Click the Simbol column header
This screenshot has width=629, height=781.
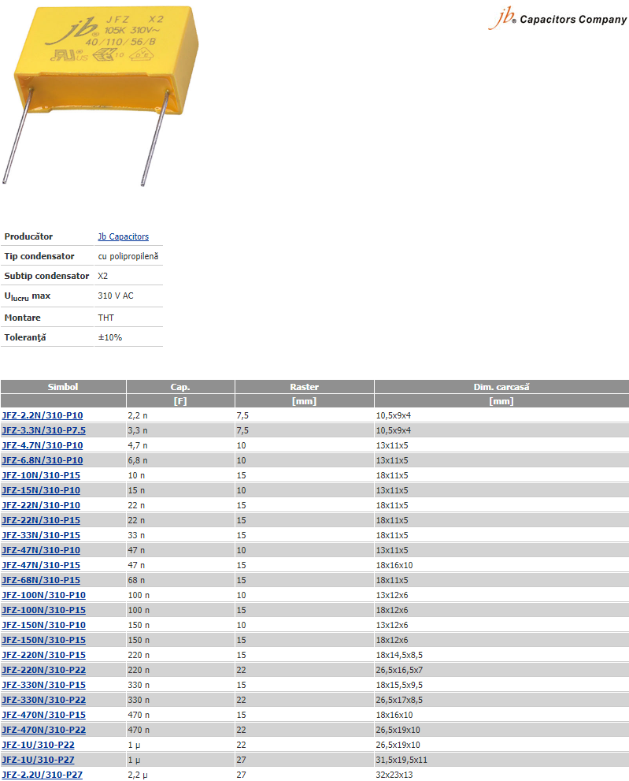63,386
